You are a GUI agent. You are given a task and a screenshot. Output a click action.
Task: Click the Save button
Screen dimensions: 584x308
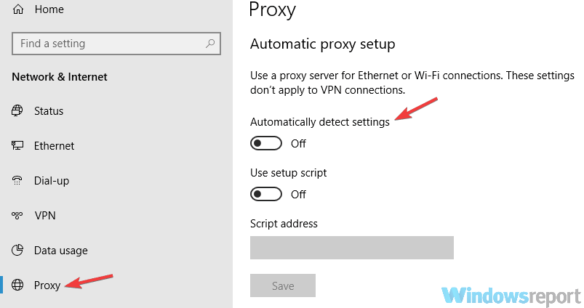coord(283,285)
